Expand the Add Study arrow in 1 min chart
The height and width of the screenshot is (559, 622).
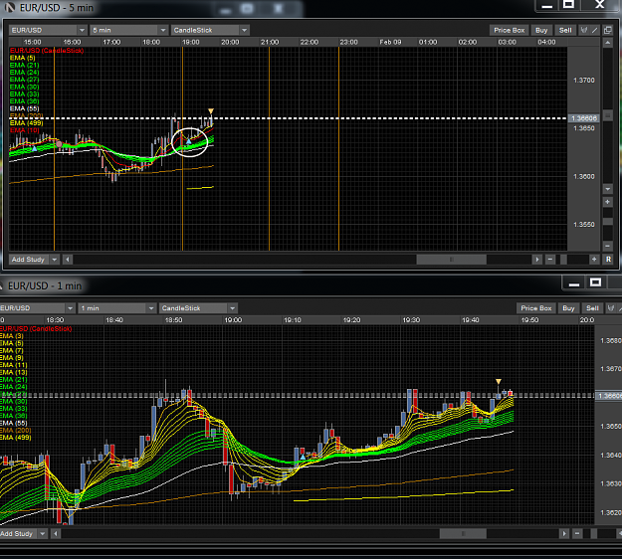pyautogui.click(x=42, y=533)
